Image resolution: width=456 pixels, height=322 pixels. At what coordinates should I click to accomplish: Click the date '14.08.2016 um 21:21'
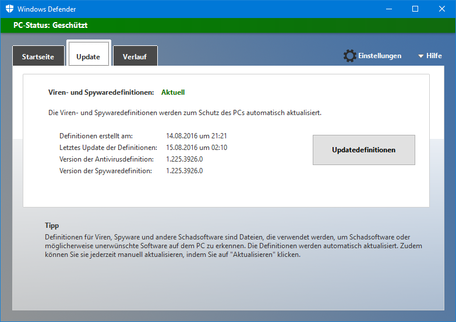coord(196,136)
